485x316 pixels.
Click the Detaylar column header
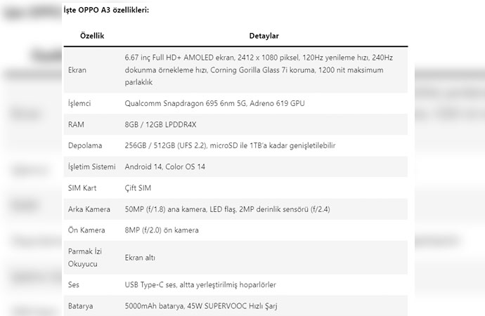pyautogui.click(x=264, y=36)
